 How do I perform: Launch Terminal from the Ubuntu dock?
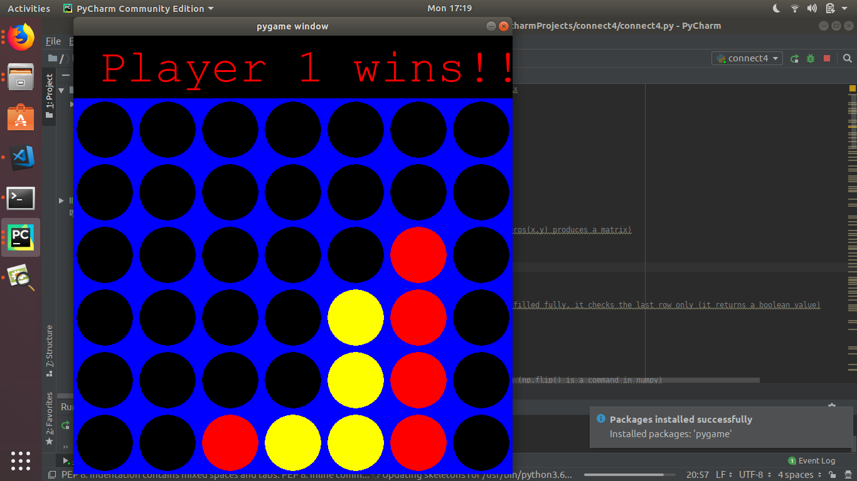coord(21,199)
